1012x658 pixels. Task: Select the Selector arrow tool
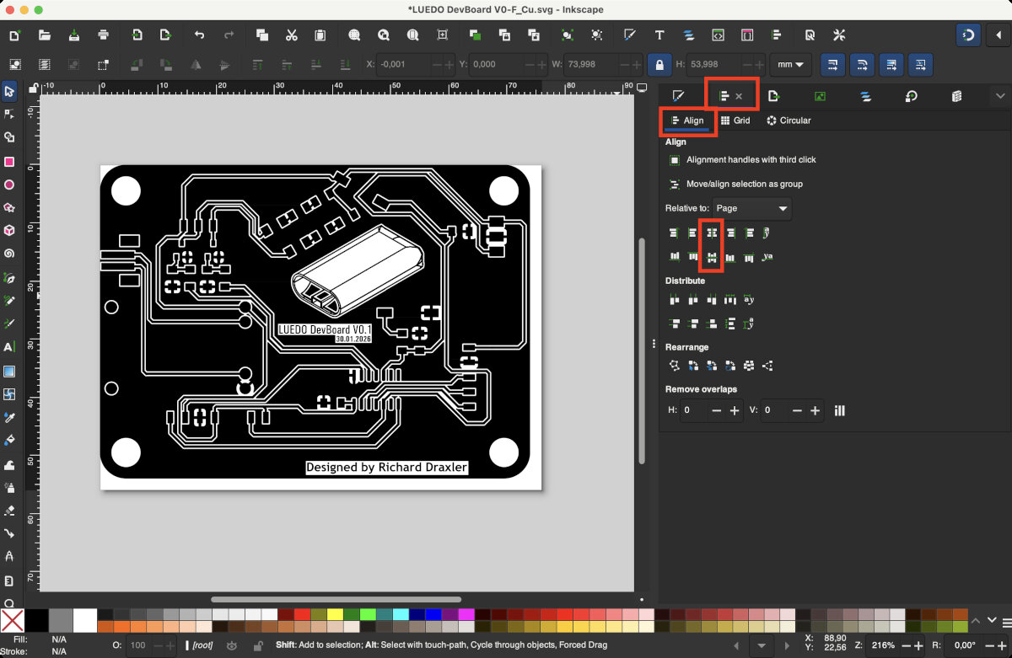9,91
